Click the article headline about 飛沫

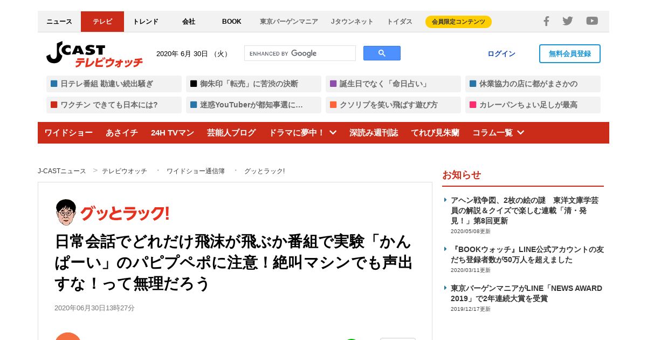(233, 262)
